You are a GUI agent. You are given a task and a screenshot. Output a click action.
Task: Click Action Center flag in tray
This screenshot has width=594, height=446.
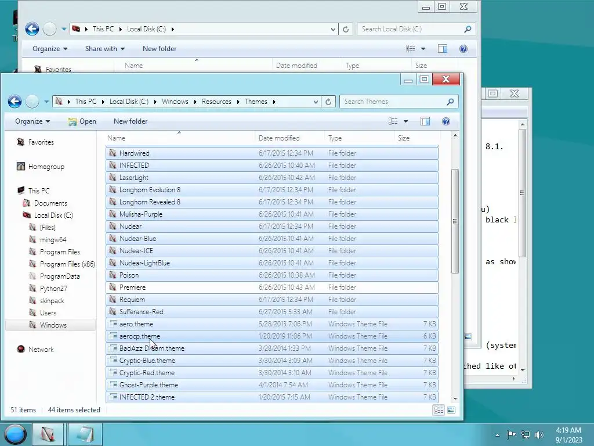511,434
